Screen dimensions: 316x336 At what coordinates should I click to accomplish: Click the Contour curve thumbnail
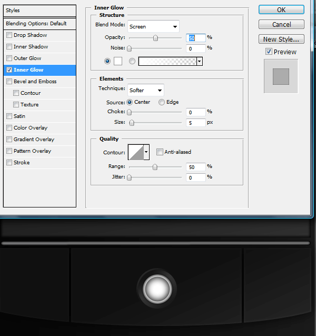(x=136, y=152)
